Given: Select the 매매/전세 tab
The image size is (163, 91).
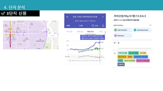Looking at the screenshot, I should pos(90,32).
